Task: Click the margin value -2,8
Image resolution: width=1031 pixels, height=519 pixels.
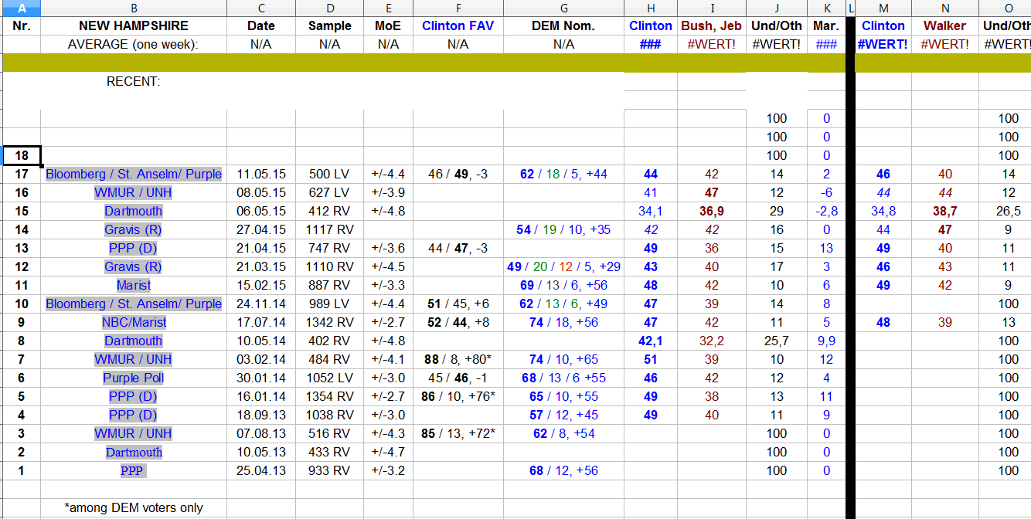Action: coord(827,211)
